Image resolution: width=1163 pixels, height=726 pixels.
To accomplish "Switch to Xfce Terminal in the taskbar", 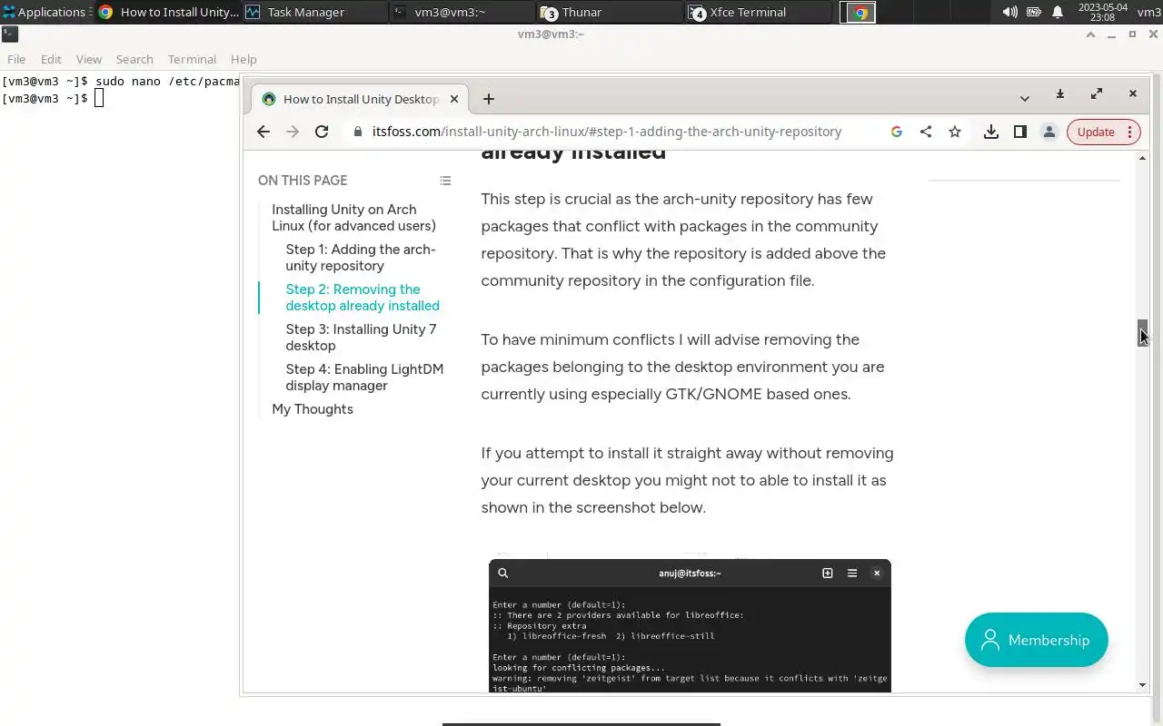I will 757,12.
